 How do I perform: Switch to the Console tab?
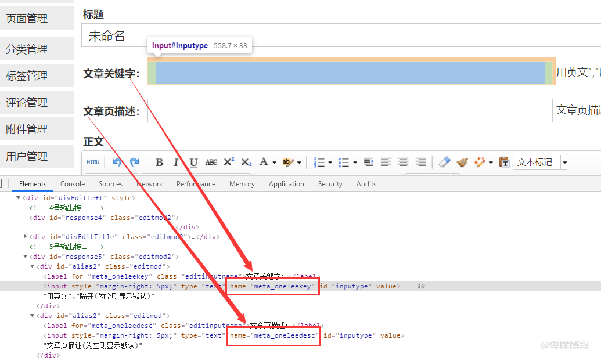73,184
